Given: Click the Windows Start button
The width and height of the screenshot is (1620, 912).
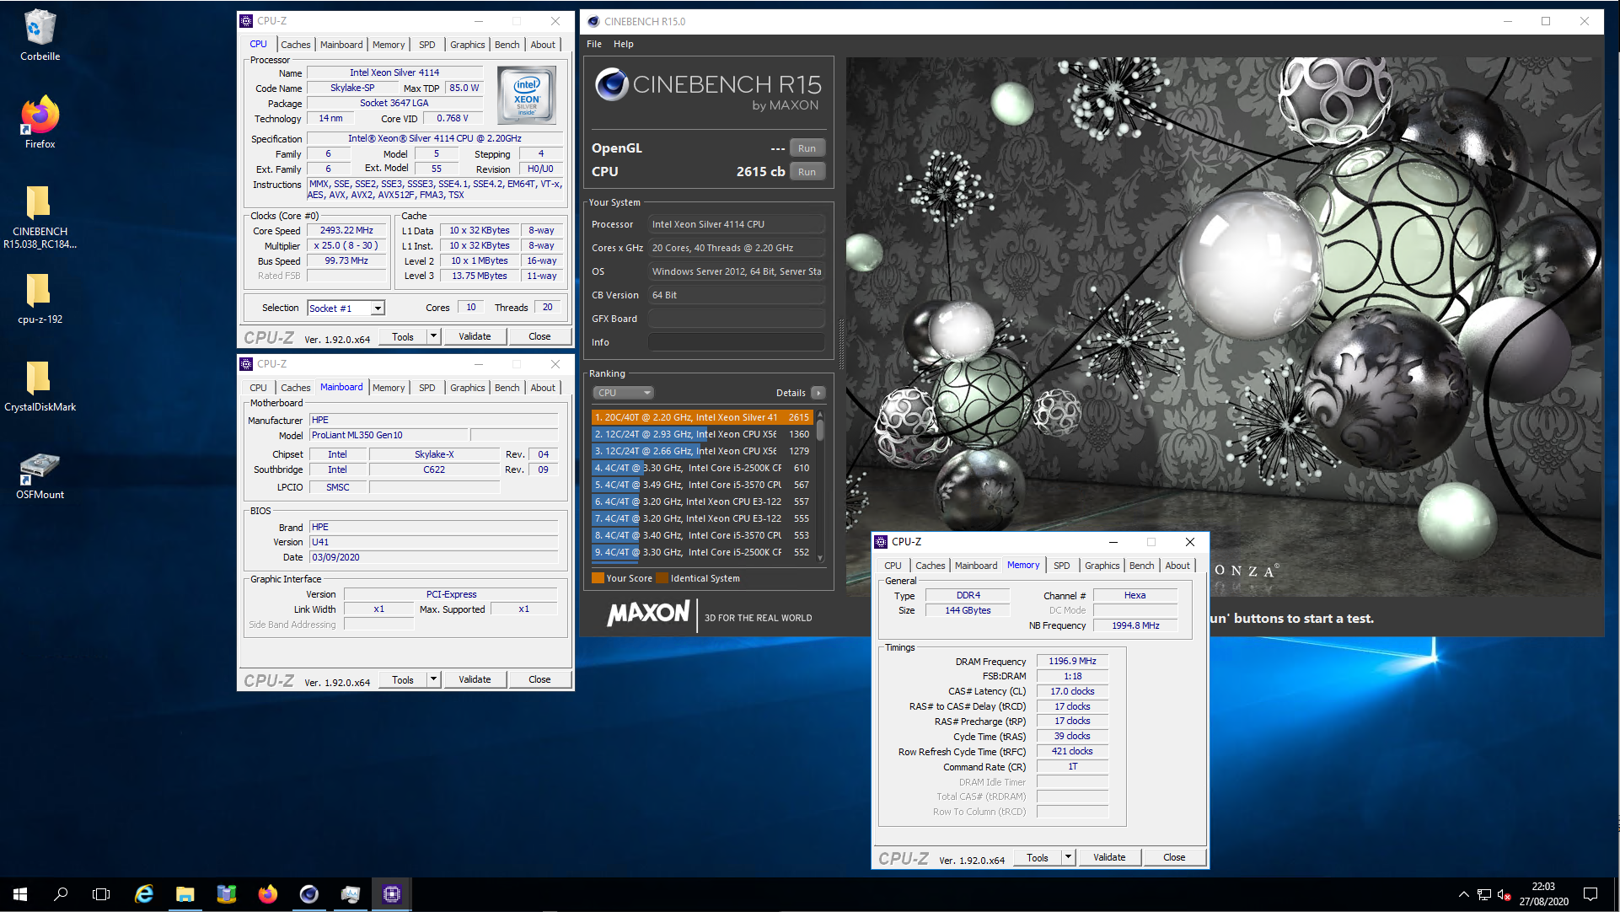Looking at the screenshot, I should click(x=20, y=894).
